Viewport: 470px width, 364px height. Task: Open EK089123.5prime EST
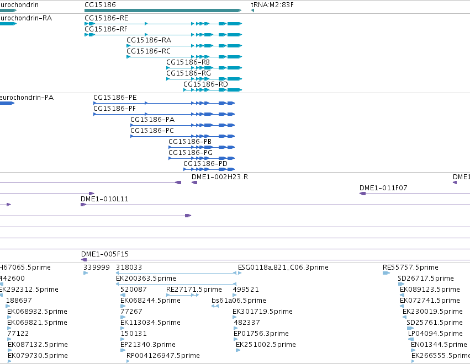click(x=430, y=290)
